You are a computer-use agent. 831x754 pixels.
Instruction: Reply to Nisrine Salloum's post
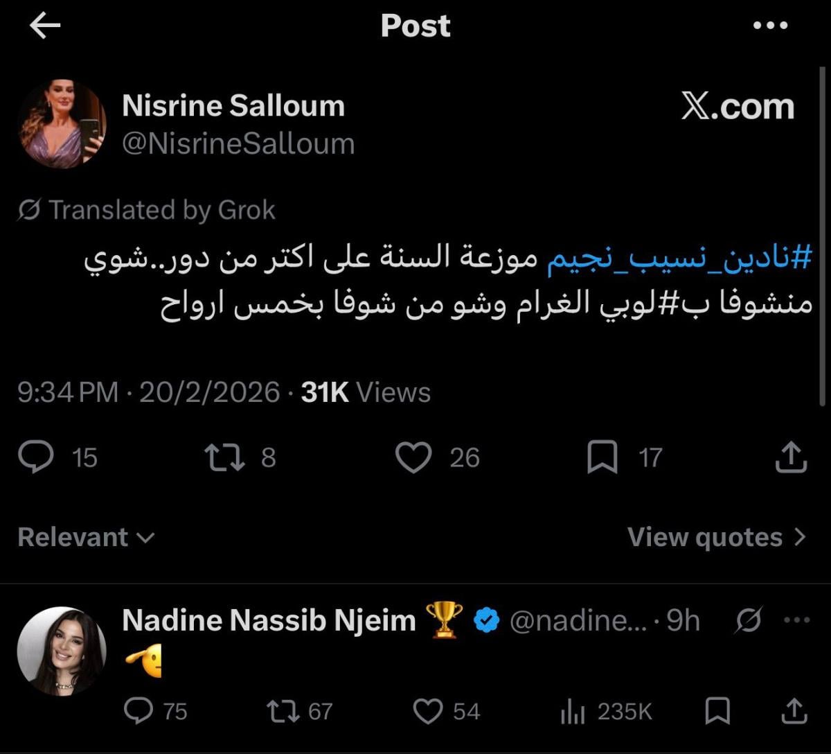[35, 456]
